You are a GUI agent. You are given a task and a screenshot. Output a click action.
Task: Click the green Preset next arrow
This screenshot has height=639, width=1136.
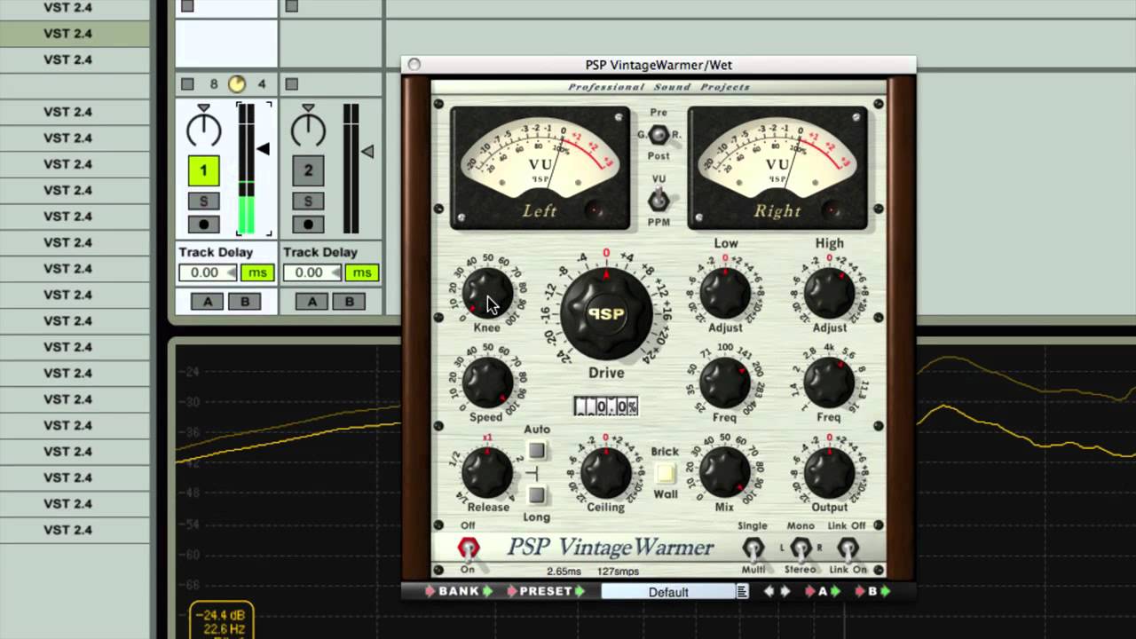tap(580, 591)
